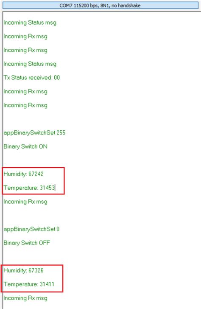Click the Humidity: 67242 reading

coord(23,174)
